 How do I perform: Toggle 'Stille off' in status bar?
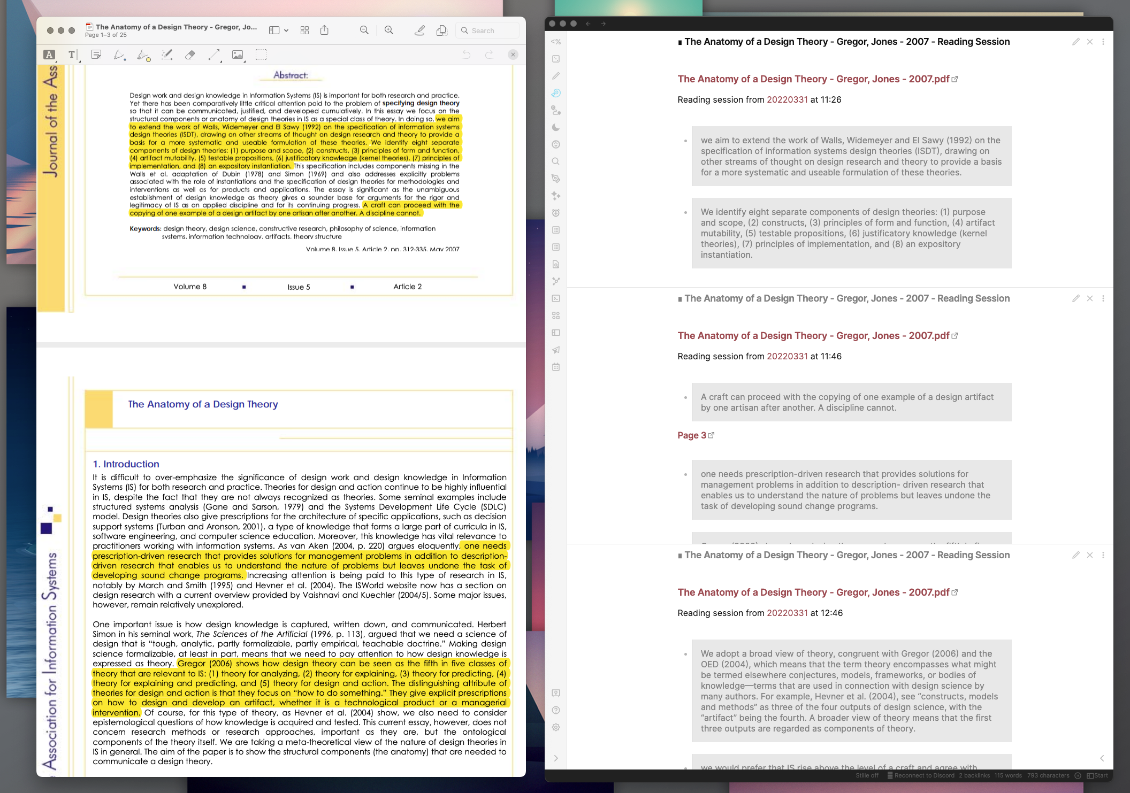coord(867,775)
